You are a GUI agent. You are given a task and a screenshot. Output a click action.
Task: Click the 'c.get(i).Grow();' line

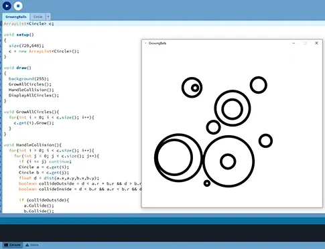click(34, 123)
